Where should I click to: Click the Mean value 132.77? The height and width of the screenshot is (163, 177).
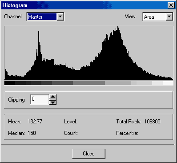pyautogui.click(x=35, y=122)
